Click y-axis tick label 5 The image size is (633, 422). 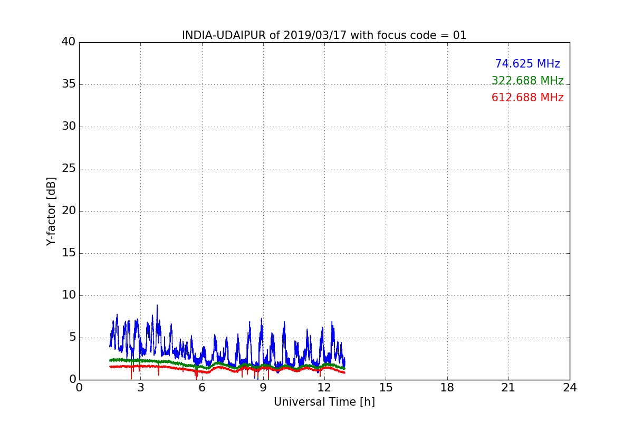coord(72,338)
